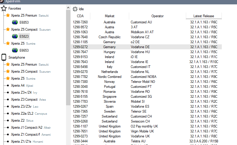Select Xperia Z5 Premium under Smartphone
This screenshot has height=145, width=237.
point(30,64)
